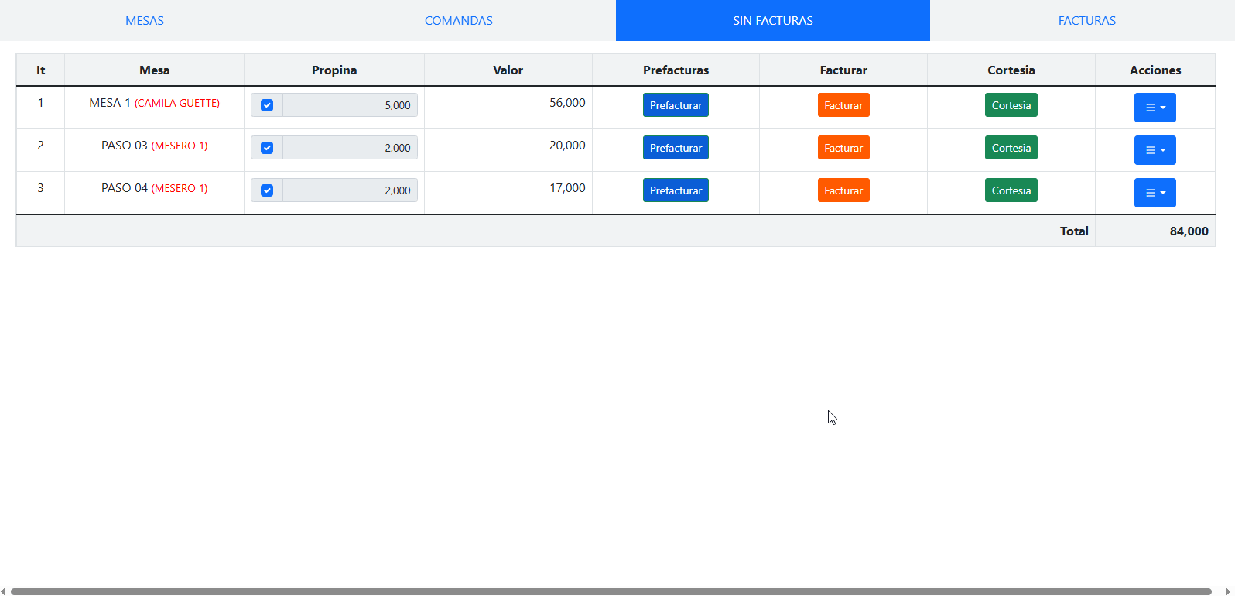Click Prefacturar for PASO 04
The height and width of the screenshot is (596, 1235).
676,190
